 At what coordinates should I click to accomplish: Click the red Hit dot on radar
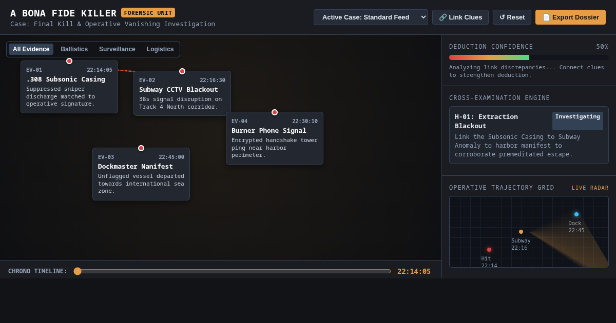(489, 250)
